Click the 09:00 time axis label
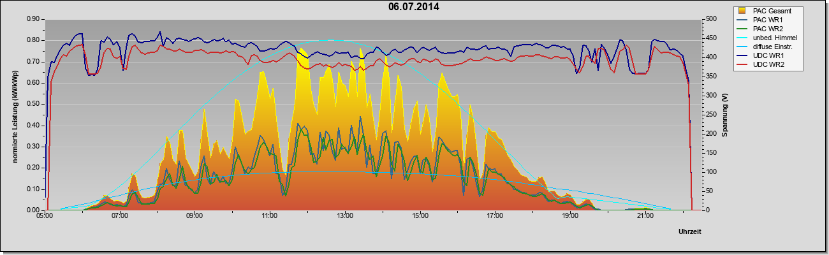Viewport: 829px width, 255px height. tap(194, 217)
